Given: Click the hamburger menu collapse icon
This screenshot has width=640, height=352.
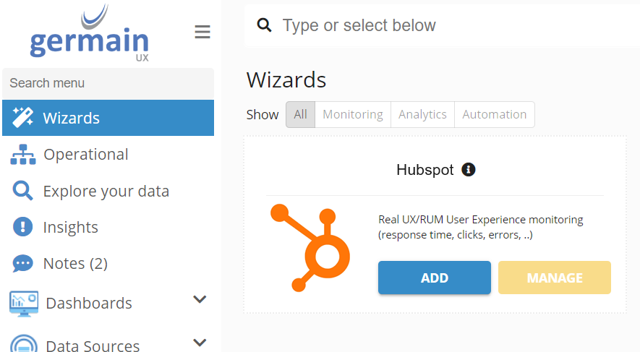Looking at the screenshot, I should click(202, 32).
